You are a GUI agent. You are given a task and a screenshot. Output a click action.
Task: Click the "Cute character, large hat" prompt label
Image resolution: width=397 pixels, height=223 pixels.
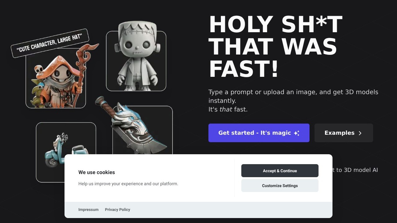click(x=50, y=43)
